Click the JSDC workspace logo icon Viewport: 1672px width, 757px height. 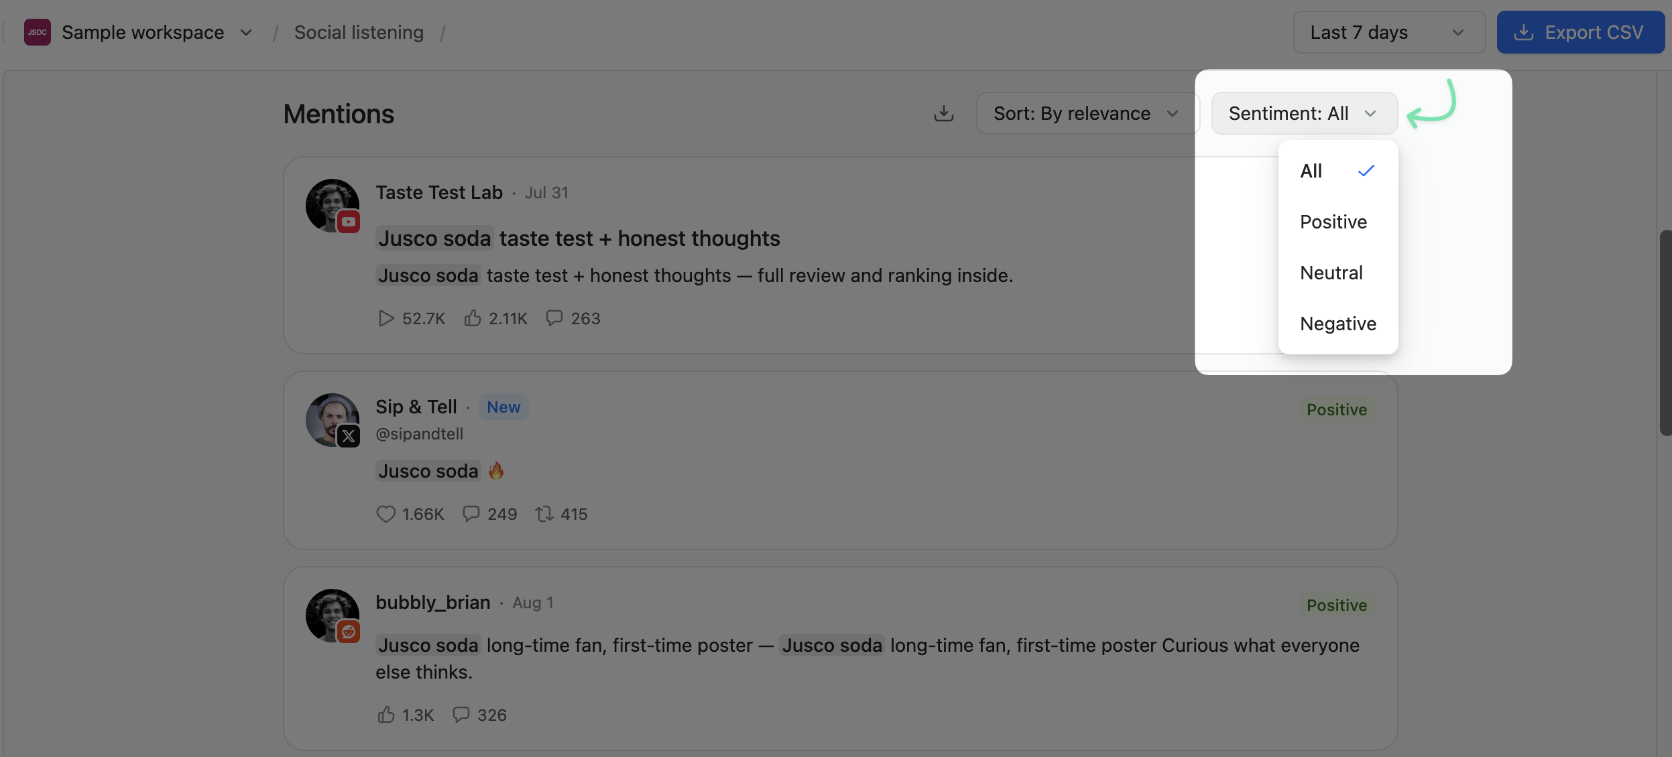pos(38,32)
